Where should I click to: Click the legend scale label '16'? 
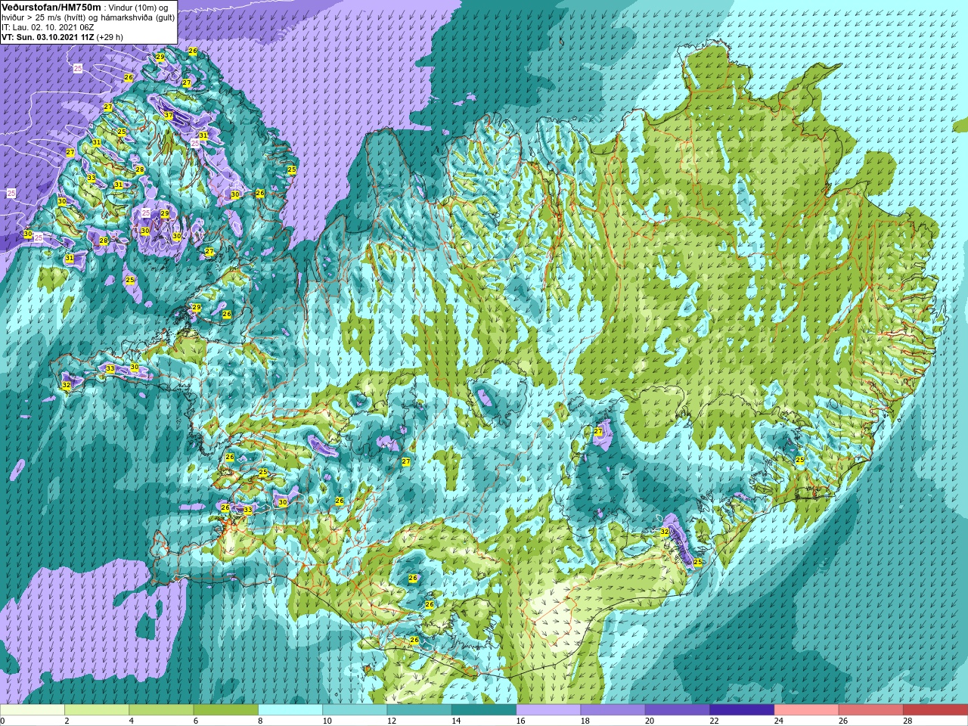coord(520,721)
